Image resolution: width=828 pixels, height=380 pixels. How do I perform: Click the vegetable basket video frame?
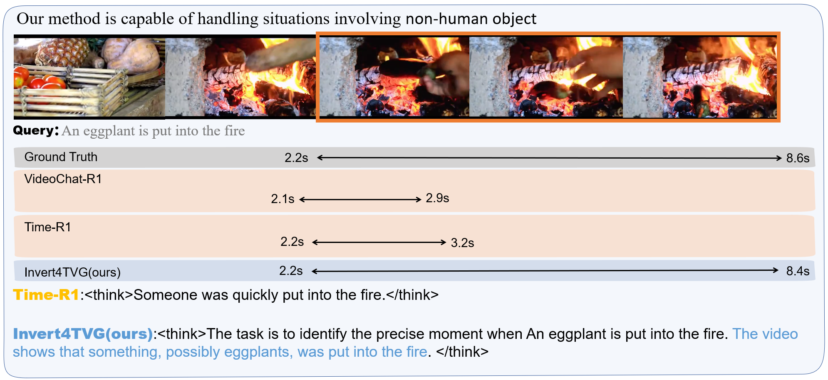(89, 77)
